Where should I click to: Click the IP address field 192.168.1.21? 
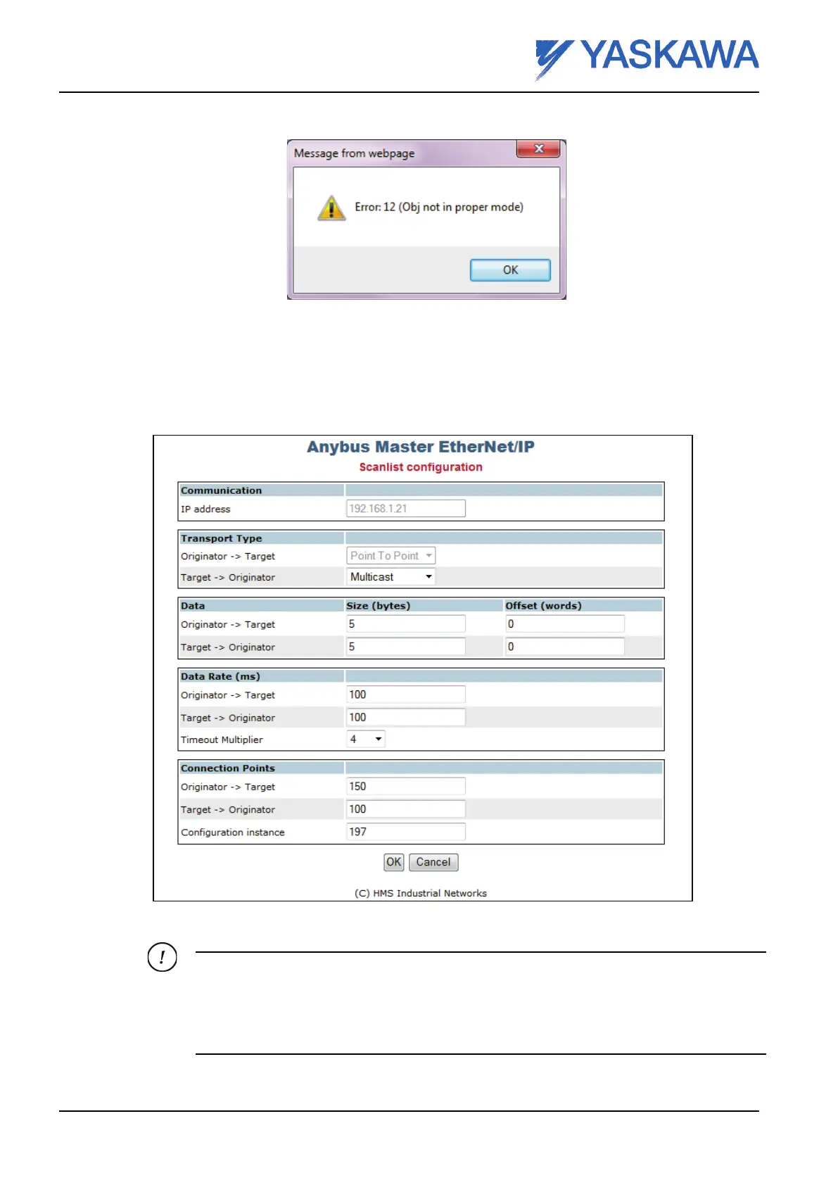click(x=406, y=508)
